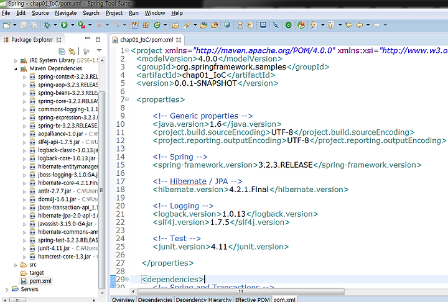Click the green Spring Boot dashboard icon
The image size is (448, 302).
click(x=289, y=25)
